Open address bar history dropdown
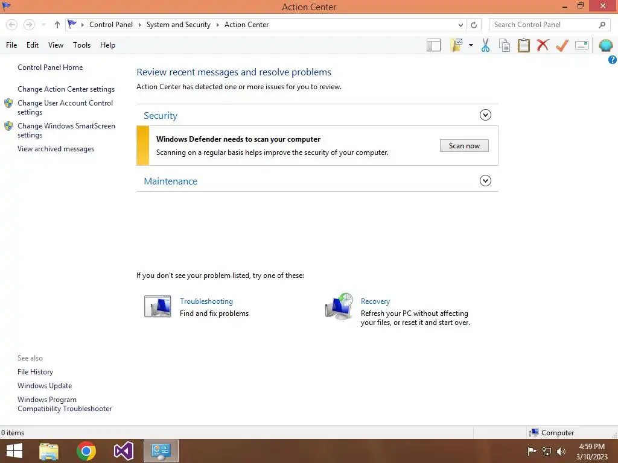Viewport: 618px width, 463px height. [460, 25]
